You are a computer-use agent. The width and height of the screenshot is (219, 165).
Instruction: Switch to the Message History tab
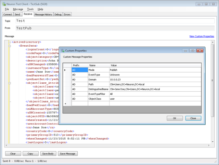[43, 14]
